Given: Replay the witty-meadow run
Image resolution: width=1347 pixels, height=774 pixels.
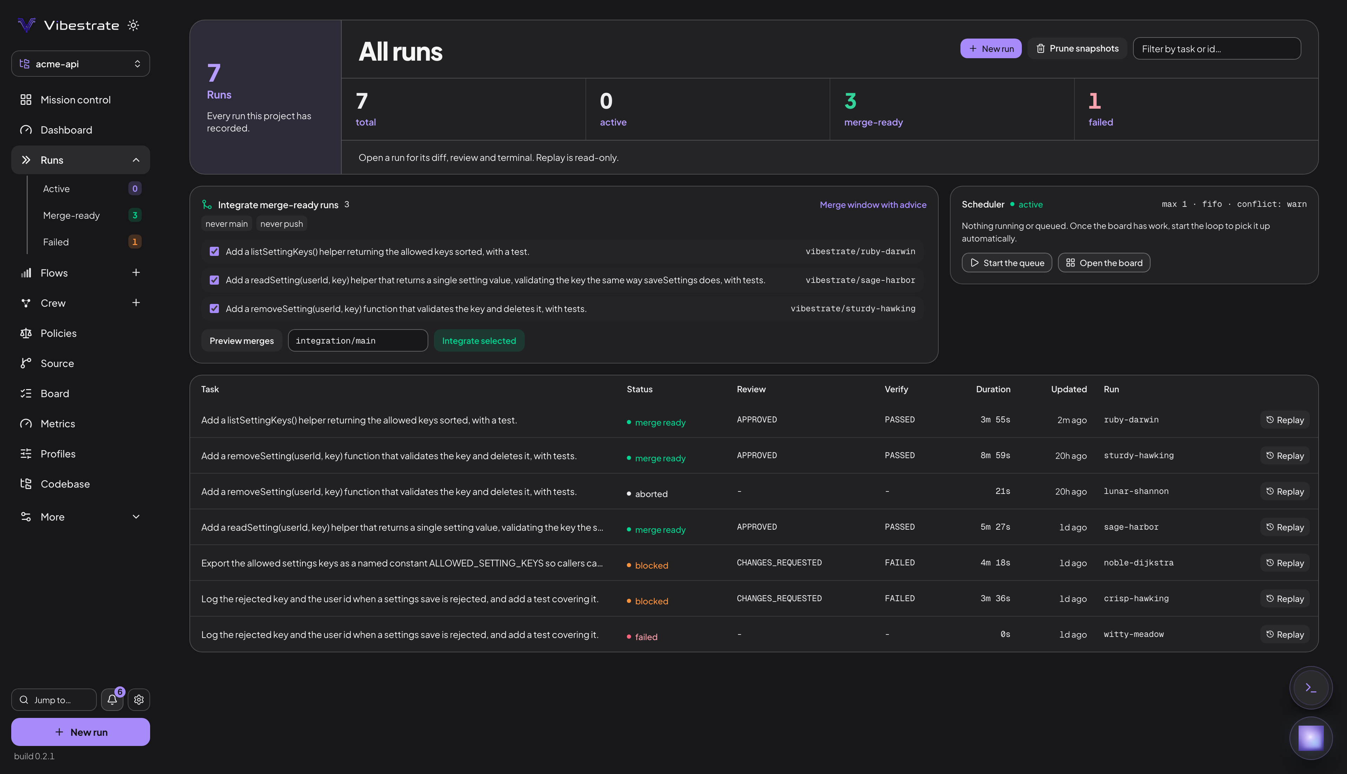Looking at the screenshot, I should (1285, 634).
